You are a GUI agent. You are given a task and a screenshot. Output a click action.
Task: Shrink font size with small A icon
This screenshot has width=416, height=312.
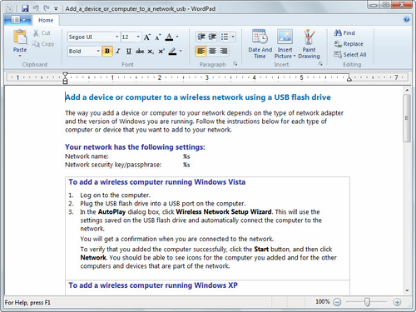coord(158,37)
